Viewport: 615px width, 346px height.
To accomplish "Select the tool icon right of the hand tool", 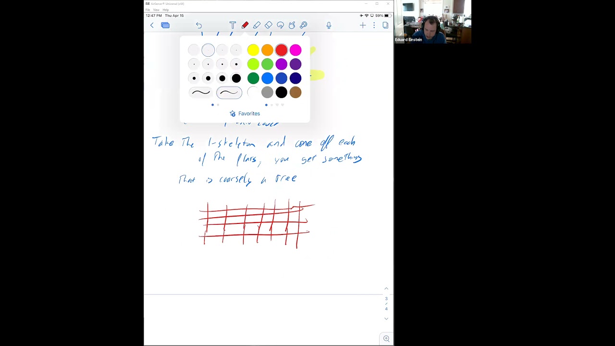I will coord(304,25).
